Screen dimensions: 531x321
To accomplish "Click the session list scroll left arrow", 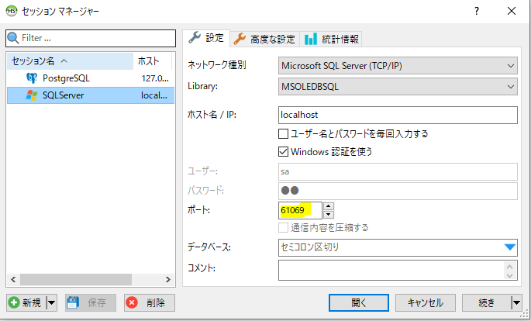I will point(13,280).
